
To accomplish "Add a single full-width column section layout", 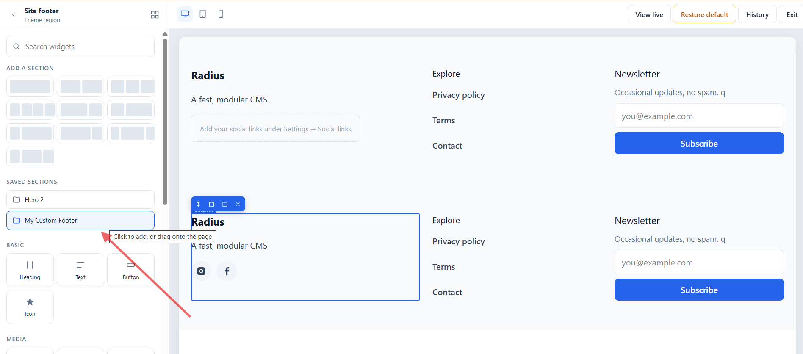I will click(x=30, y=86).
